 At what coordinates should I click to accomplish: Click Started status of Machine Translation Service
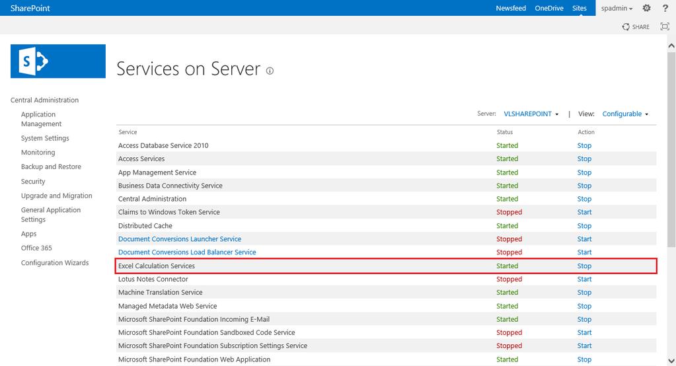pyautogui.click(x=507, y=292)
